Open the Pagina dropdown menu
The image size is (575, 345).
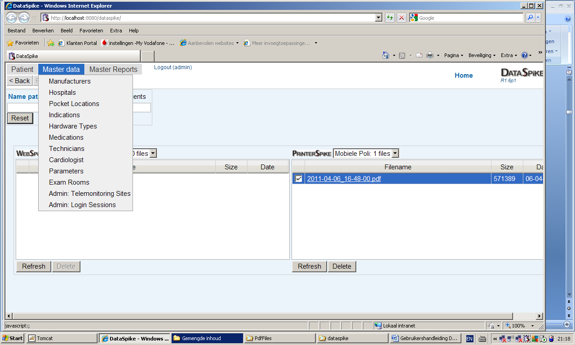[x=454, y=55]
